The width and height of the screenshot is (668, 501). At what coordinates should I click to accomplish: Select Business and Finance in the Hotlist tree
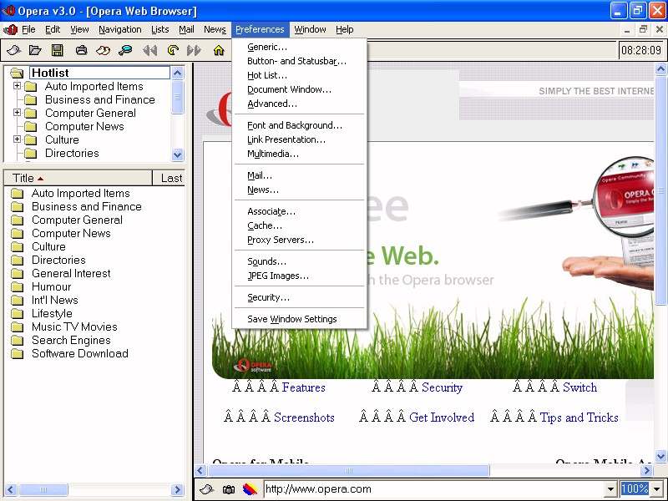[x=100, y=99]
